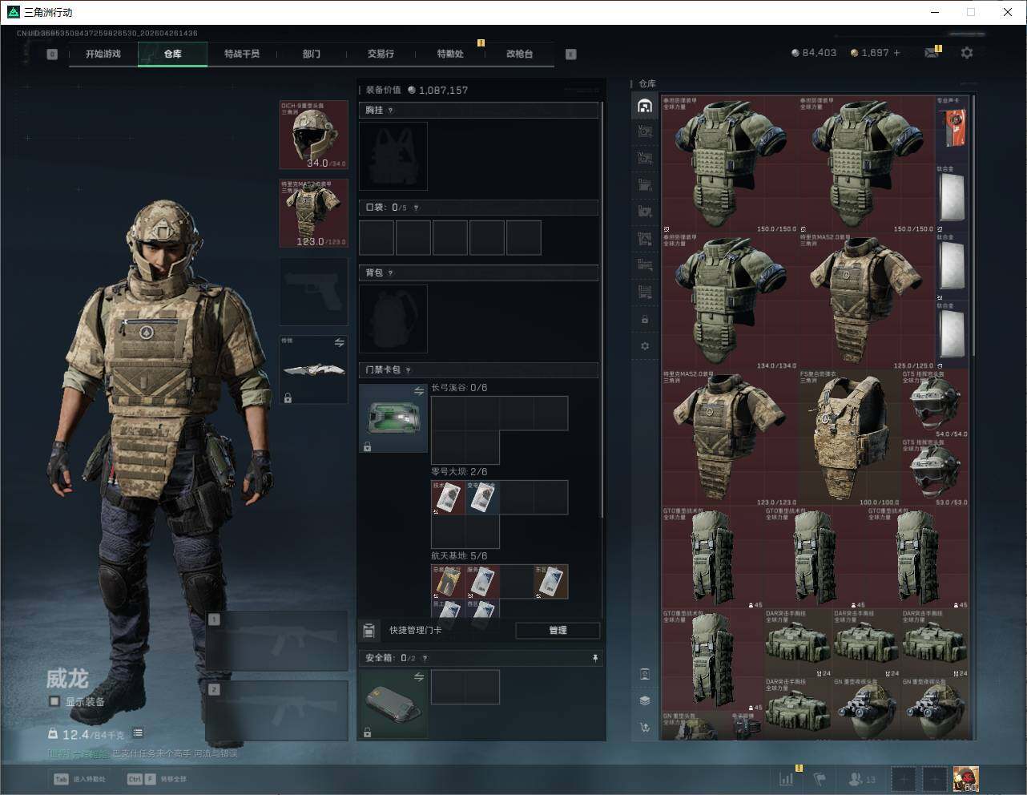Click the 转移全部 button
The height and width of the screenshot is (795, 1027).
tap(158, 779)
